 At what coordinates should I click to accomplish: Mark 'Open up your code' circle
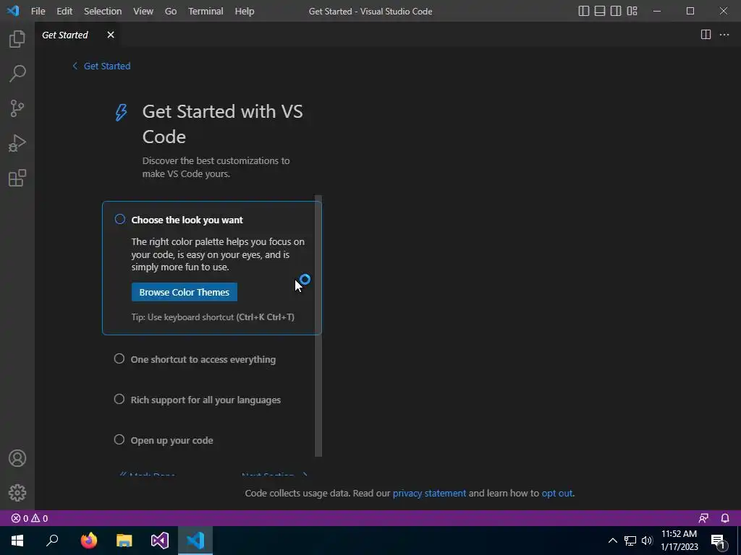tap(119, 440)
